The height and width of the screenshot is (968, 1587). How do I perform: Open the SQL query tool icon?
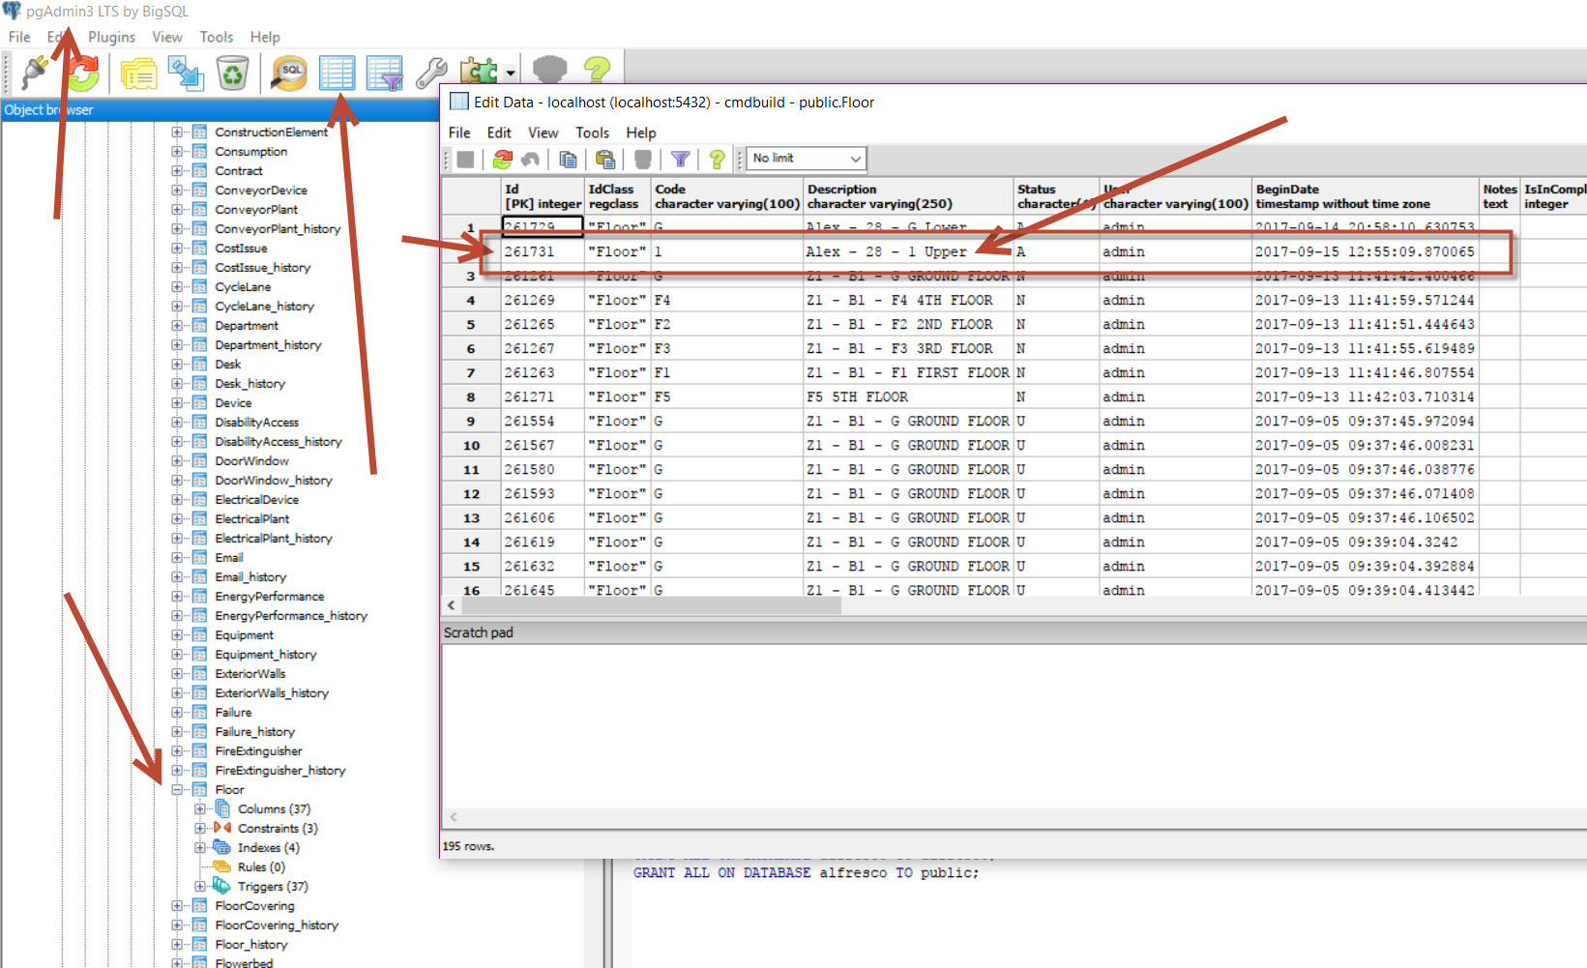288,73
